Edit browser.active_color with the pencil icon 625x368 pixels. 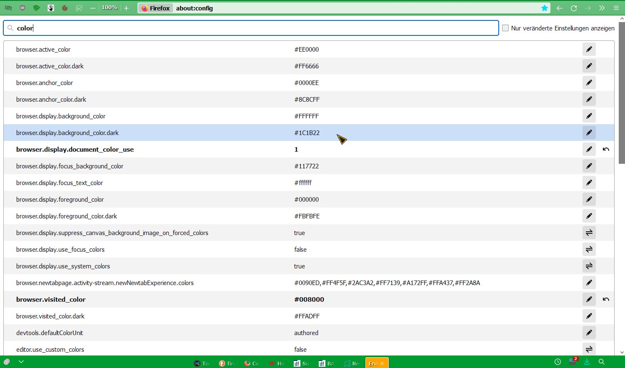[589, 49]
